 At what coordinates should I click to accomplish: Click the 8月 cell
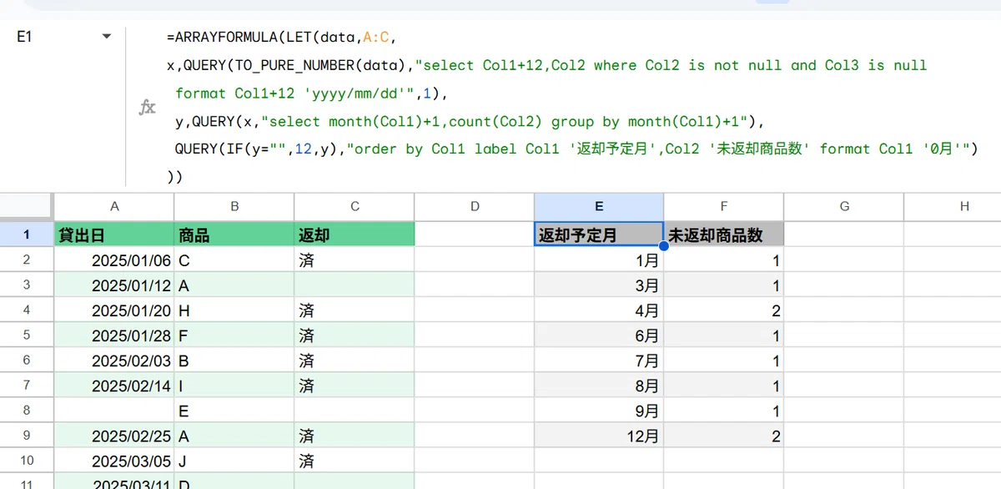599,385
